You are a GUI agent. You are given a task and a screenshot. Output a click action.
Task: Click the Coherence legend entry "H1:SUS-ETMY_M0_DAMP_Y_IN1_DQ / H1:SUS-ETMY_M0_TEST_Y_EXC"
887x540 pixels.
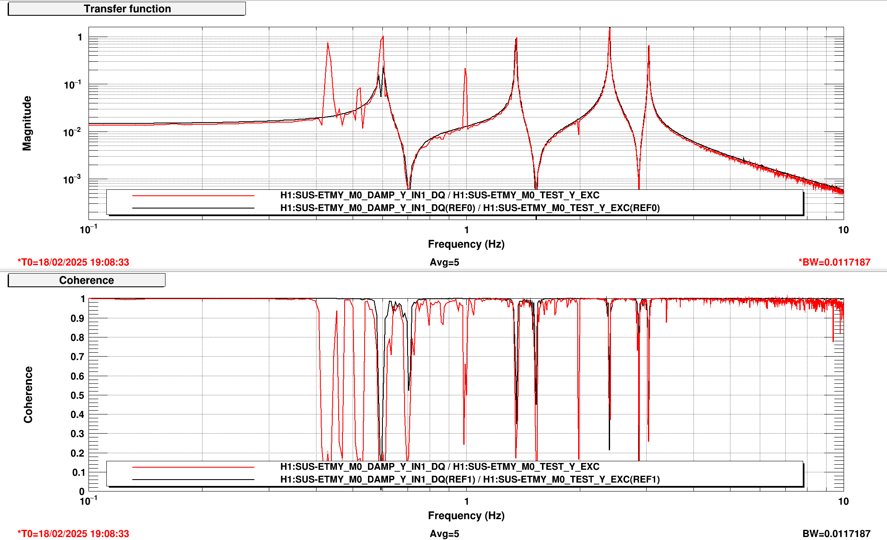pos(440,467)
